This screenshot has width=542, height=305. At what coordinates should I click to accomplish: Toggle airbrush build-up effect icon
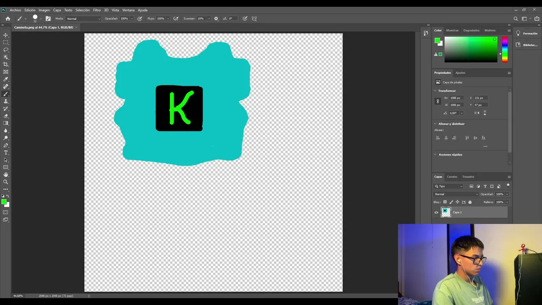[176, 19]
